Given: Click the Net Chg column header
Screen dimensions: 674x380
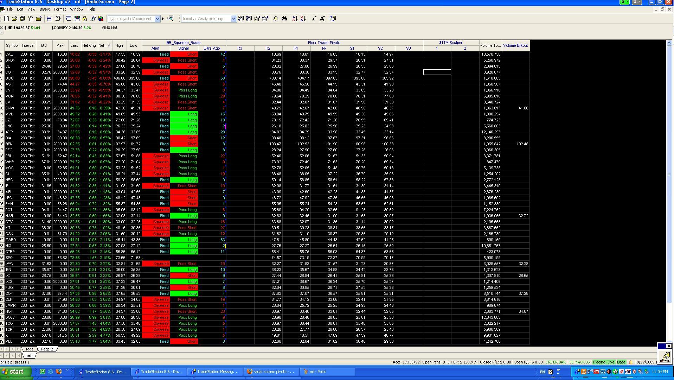Looking at the screenshot, I should tap(89, 45).
